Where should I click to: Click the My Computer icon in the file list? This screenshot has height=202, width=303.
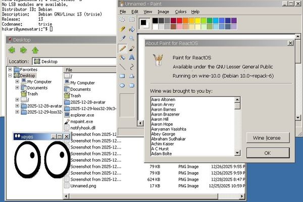[x=67, y=82]
